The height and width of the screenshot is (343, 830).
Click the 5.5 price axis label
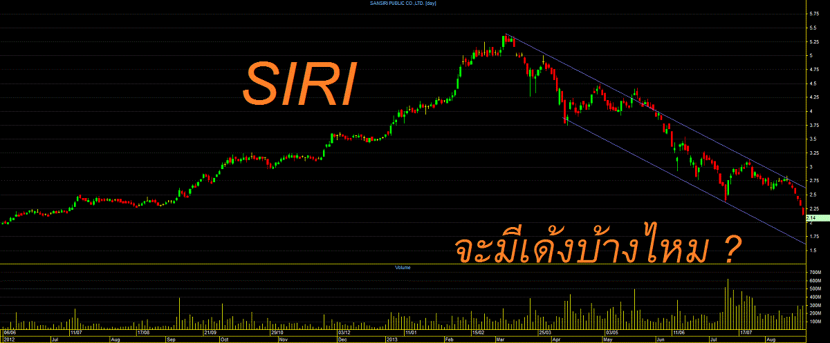[x=812, y=27]
